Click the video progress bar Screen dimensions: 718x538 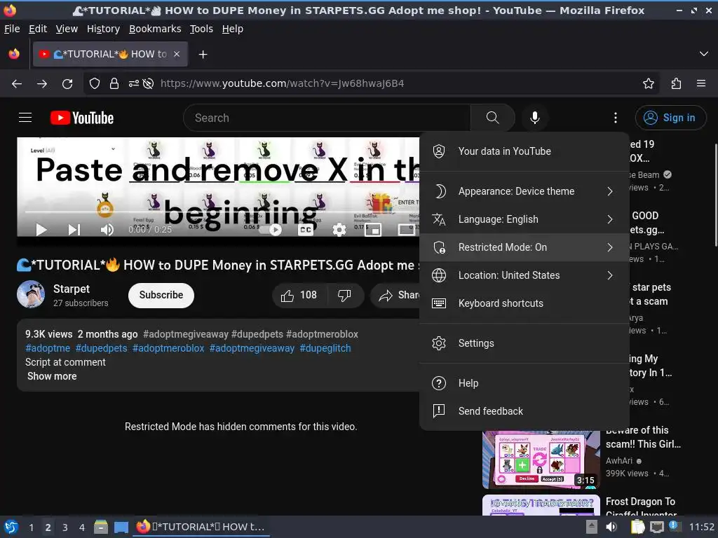(x=222, y=212)
